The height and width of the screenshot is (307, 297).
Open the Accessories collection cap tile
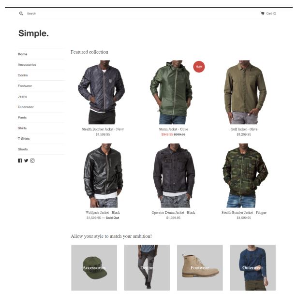point(94,268)
